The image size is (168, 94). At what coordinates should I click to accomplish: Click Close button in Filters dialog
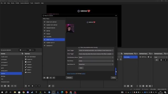click(x=113, y=78)
